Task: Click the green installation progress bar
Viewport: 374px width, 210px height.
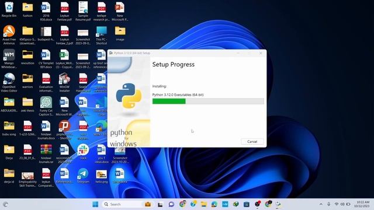Action: tap(208, 101)
